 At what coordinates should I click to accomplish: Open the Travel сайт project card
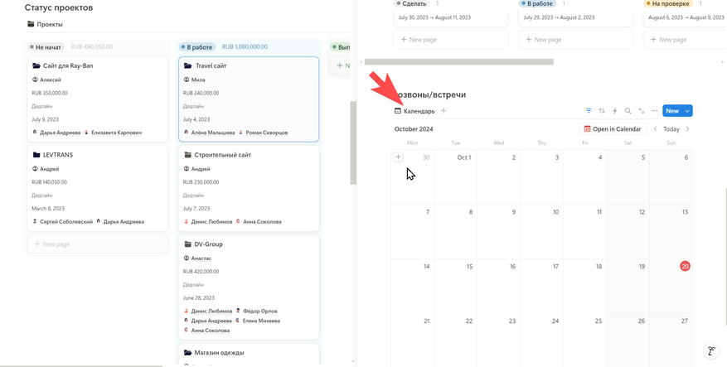coord(211,65)
